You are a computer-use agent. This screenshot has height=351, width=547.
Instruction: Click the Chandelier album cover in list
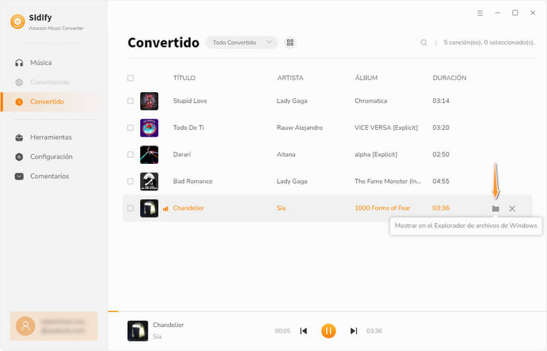tap(149, 208)
